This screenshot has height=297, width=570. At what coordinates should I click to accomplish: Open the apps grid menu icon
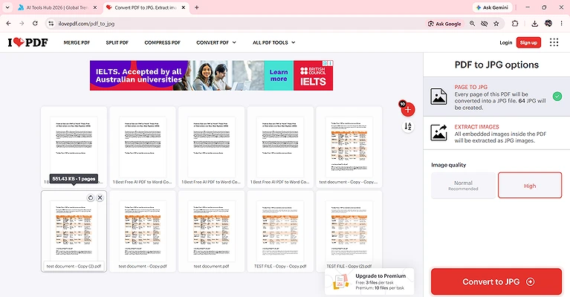[x=554, y=42]
